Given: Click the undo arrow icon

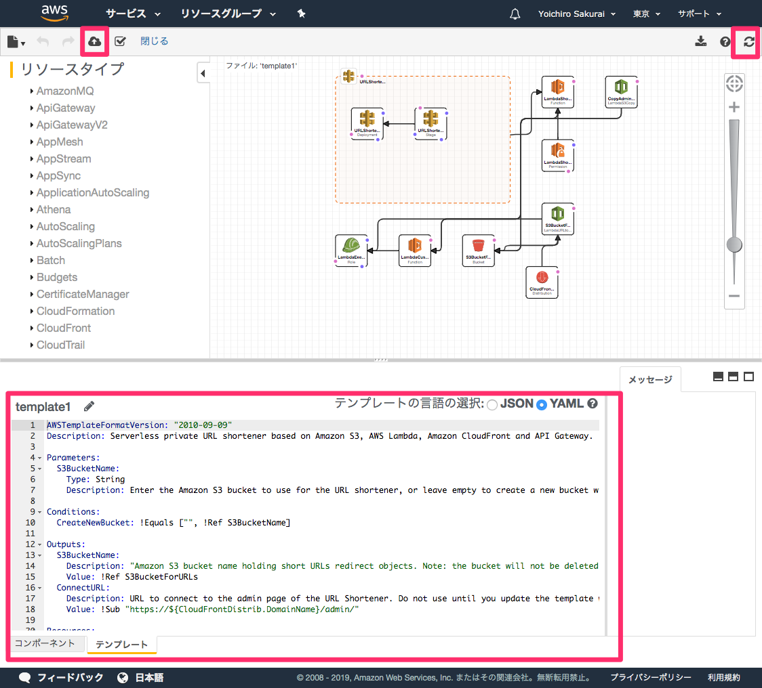Looking at the screenshot, I should click(43, 41).
